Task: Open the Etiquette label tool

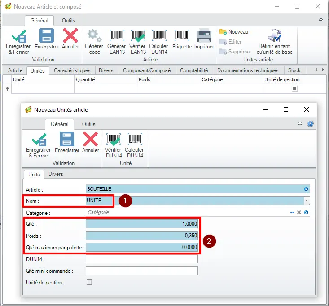Action: [x=182, y=36]
